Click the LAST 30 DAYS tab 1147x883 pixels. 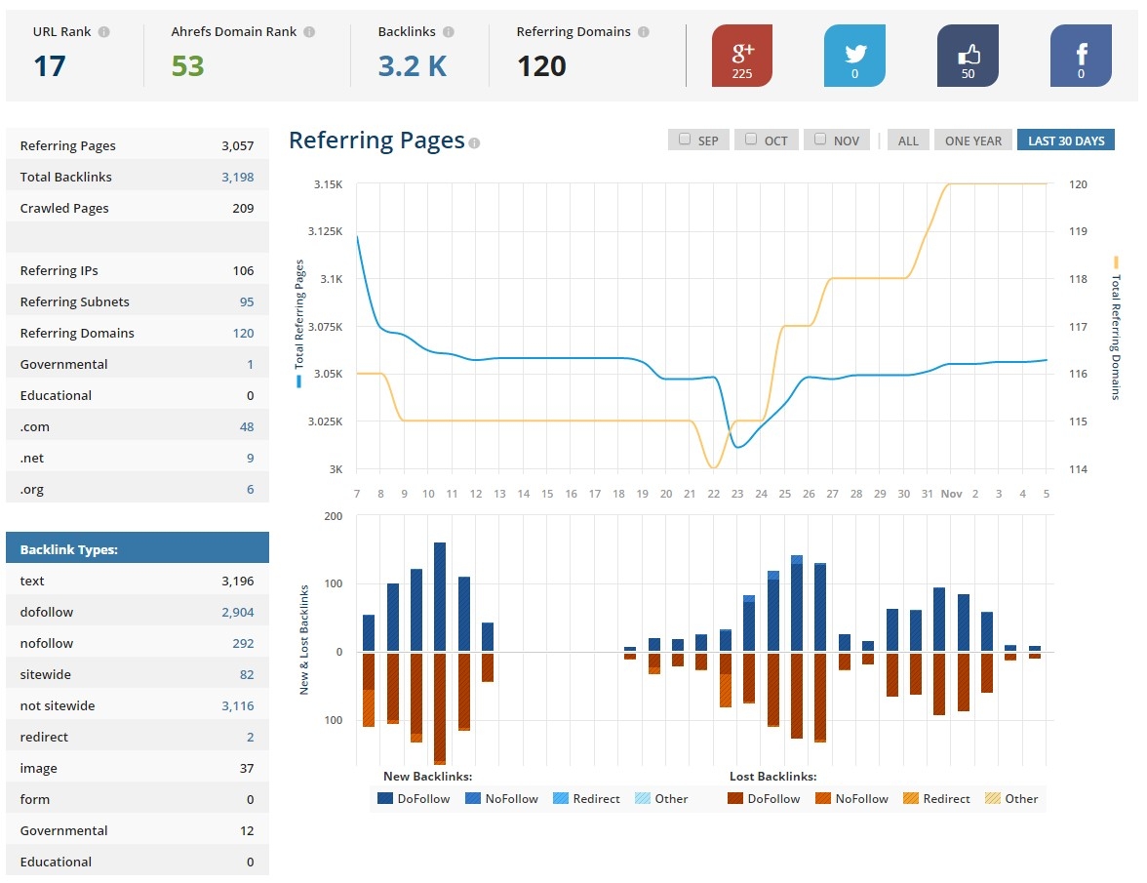tap(1066, 140)
